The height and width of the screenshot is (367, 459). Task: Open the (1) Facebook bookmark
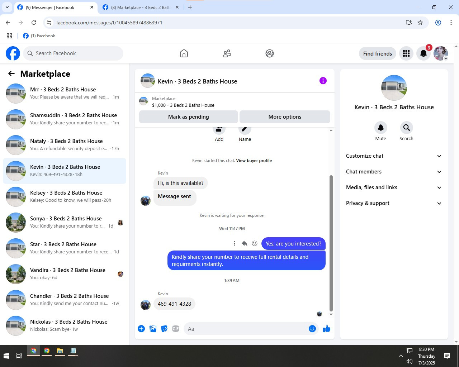pos(39,36)
